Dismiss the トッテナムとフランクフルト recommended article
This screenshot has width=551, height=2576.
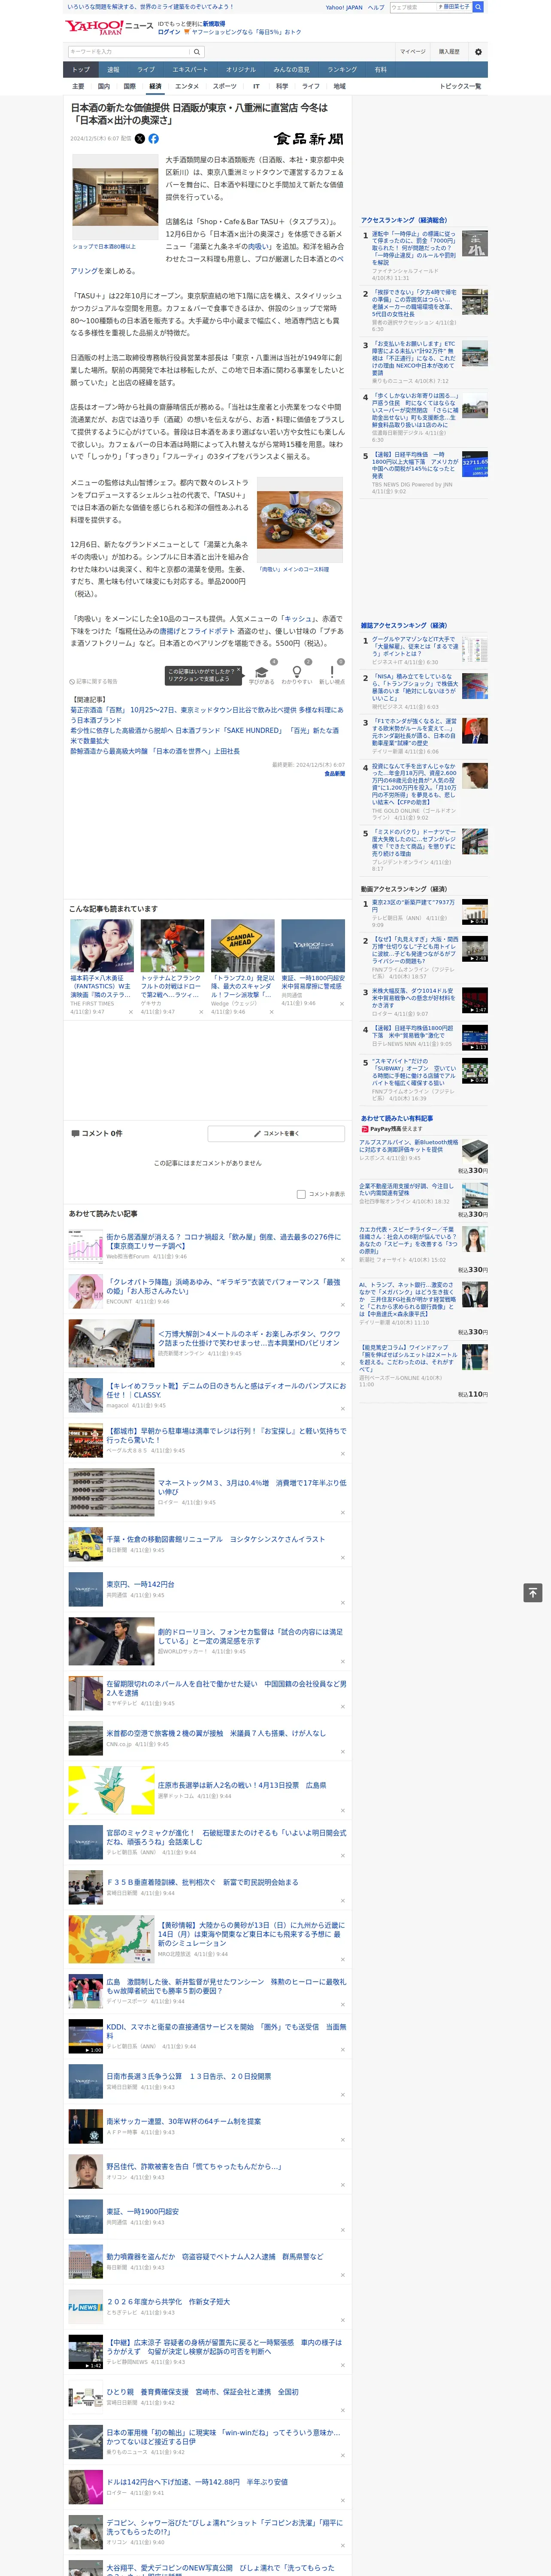click(x=200, y=1012)
